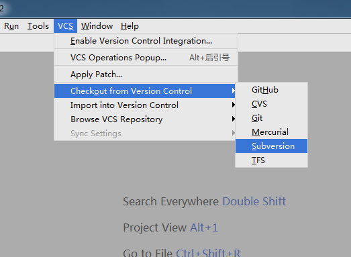Screen dimensions: 351x257
Task: Select TFS in checkout submenu
Action: (272, 160)
